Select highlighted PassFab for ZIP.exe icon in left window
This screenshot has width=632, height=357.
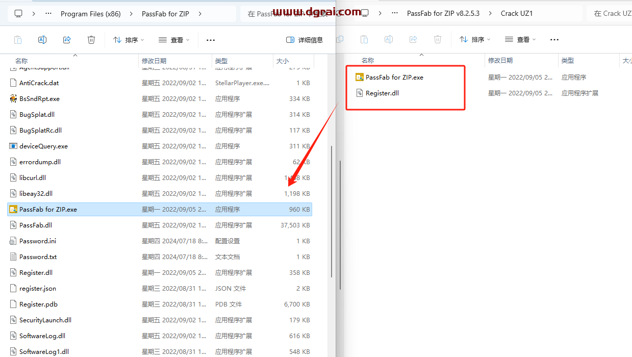[x=13, y=209]
